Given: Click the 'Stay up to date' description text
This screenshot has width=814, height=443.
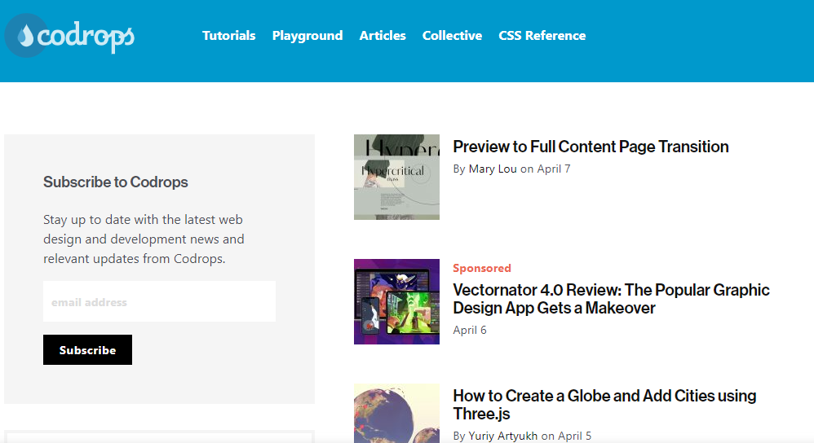Looking at the screenshot, I should pos(144,239).
